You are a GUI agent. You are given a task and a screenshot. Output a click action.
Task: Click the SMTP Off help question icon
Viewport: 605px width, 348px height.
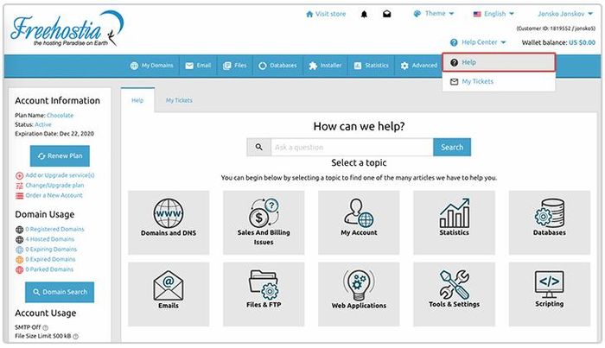click(x=45, y=327)
